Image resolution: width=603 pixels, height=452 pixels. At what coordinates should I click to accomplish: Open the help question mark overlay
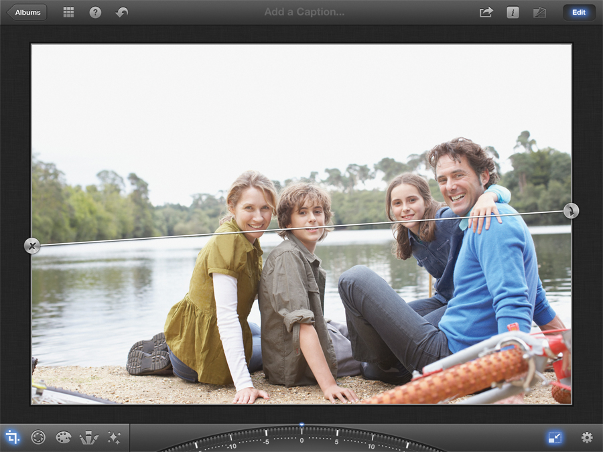pyautogui.click(x=95, y=12)
